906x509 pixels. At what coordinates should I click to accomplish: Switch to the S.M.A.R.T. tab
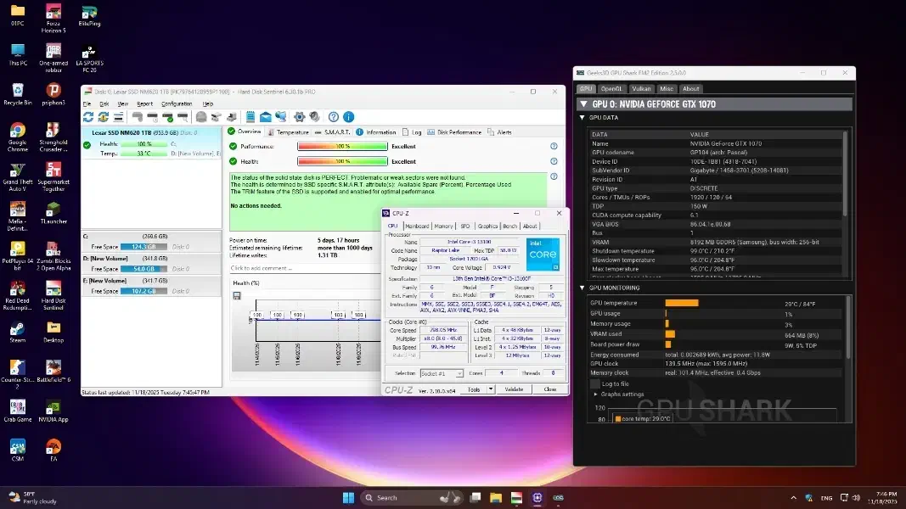[x=335, y=132]
